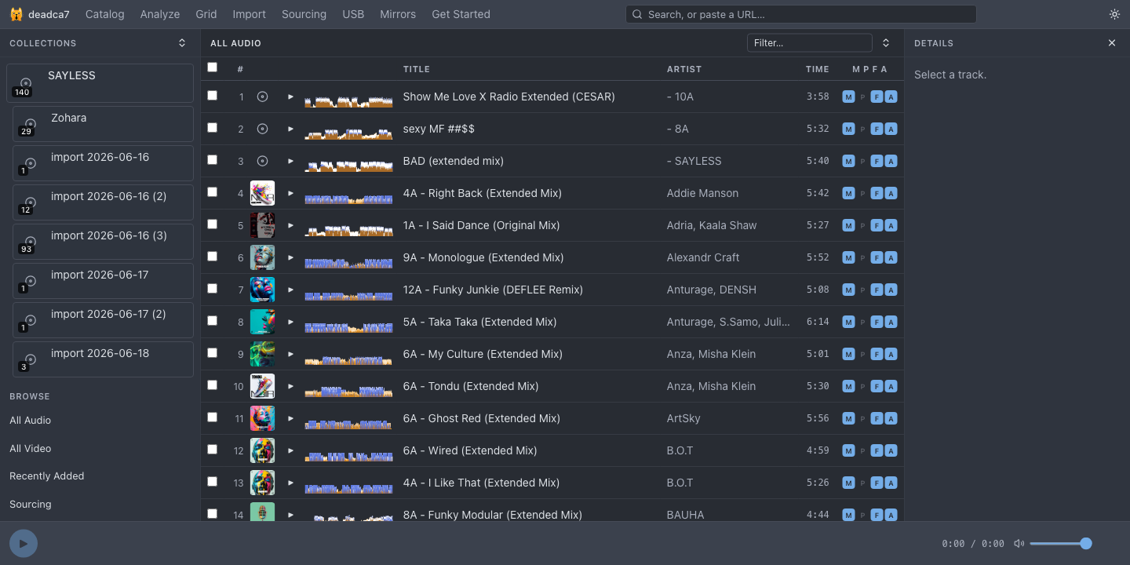Play 9A - Monologue (Extended Mix)

coord(290,257)
